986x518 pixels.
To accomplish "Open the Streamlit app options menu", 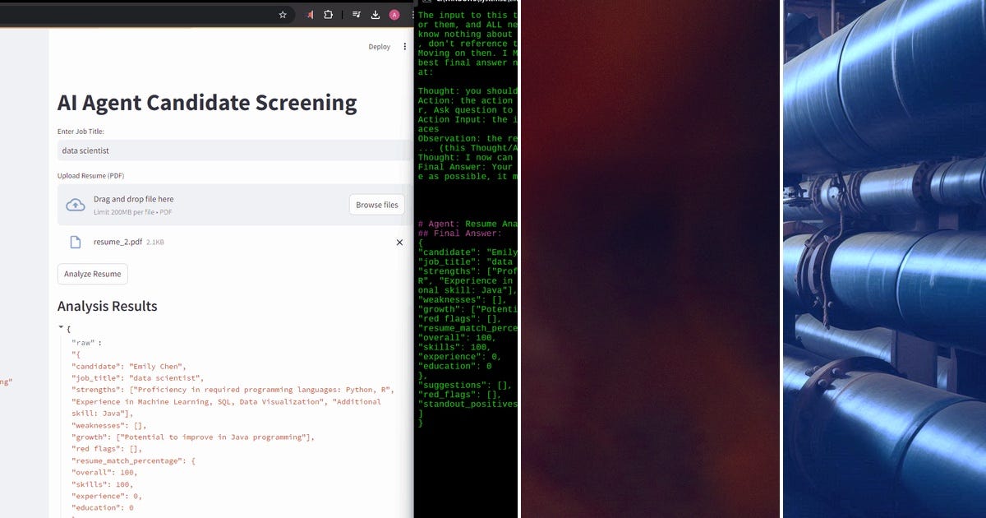I will (x=404, y=47).
